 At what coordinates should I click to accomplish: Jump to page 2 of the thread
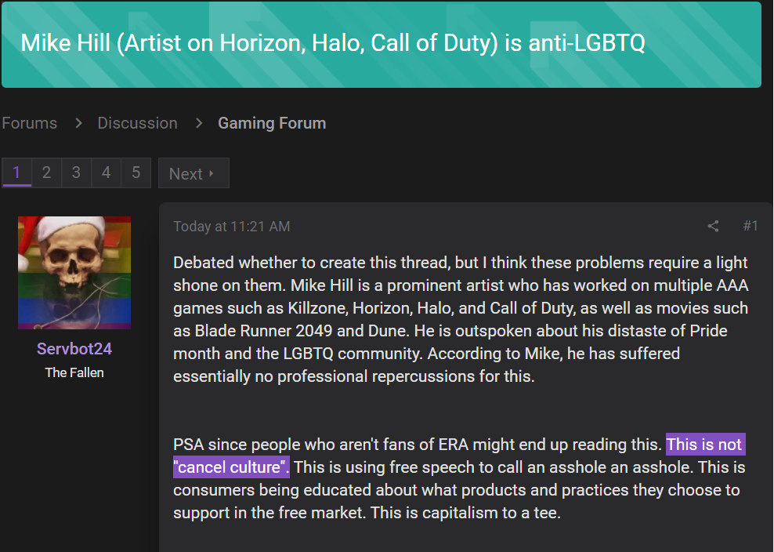point(46,172)
